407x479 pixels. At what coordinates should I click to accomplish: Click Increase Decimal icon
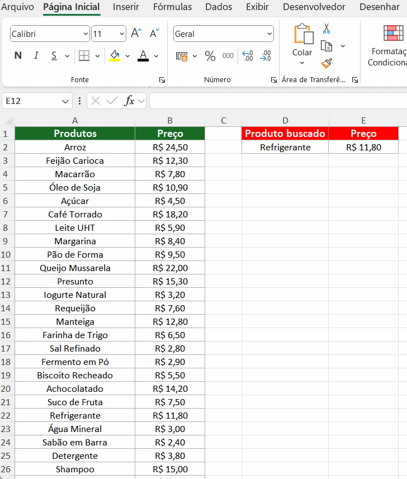pyautogui.click(x=248, y=56)
